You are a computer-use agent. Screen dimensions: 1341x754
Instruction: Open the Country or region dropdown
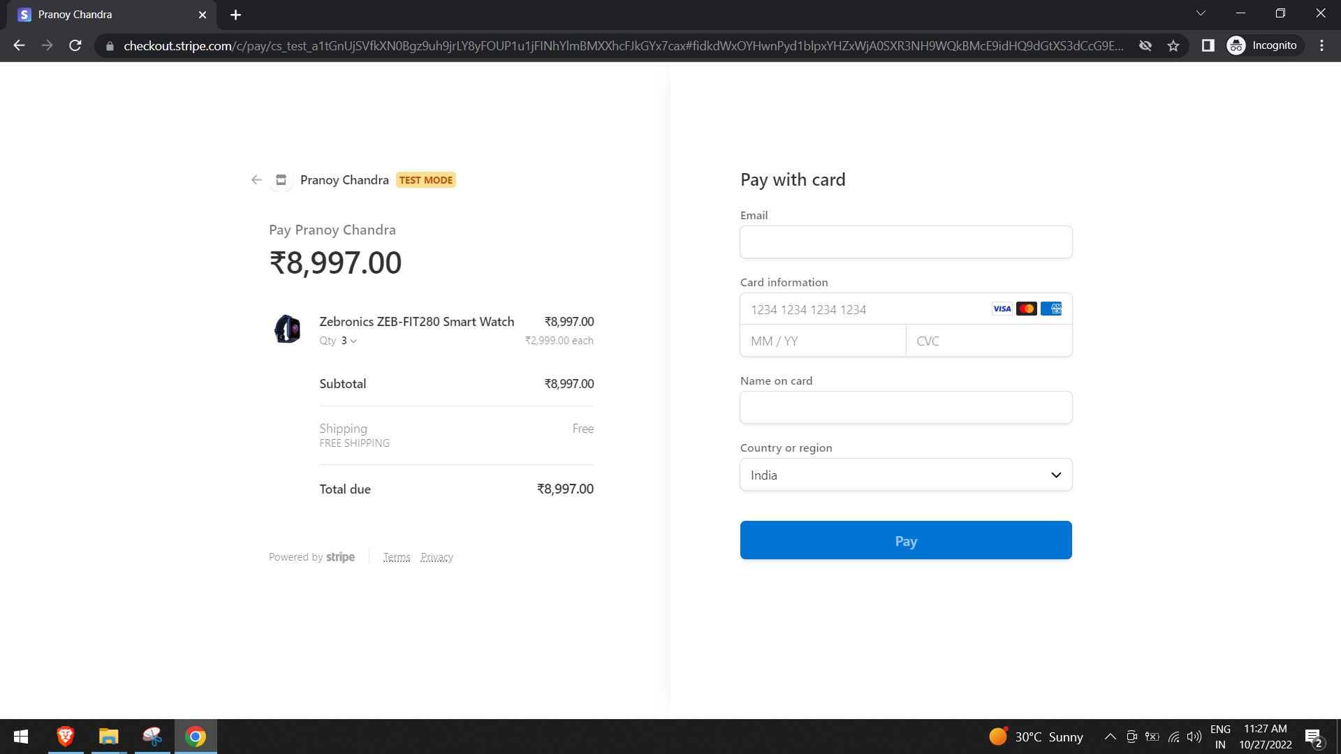pyautogui.click(x=905, y=474)
